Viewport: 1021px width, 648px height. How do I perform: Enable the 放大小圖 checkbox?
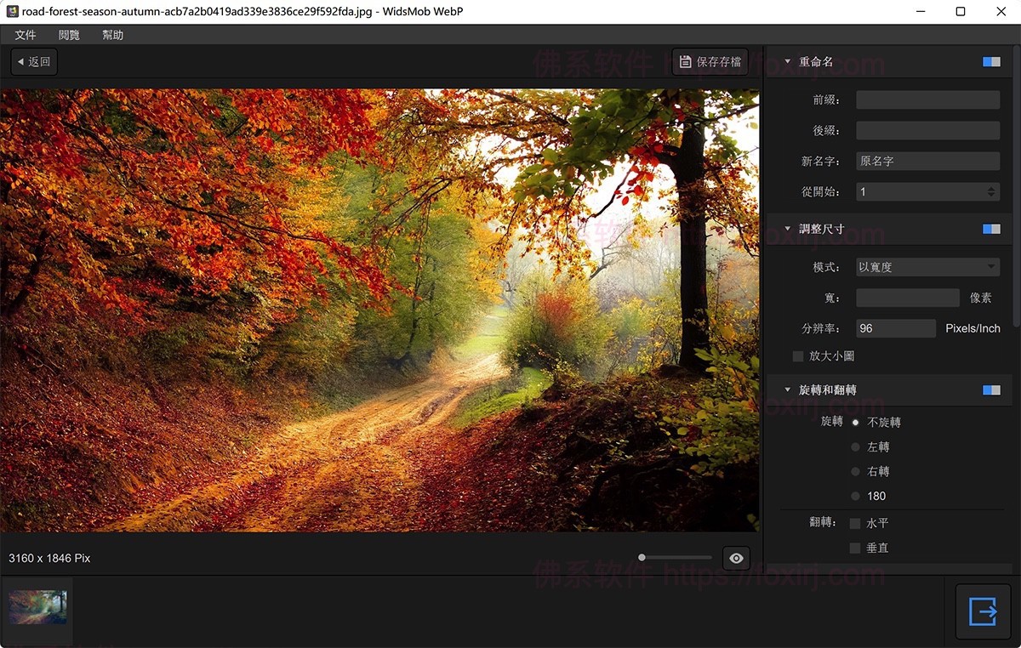[x=798, y=356]
